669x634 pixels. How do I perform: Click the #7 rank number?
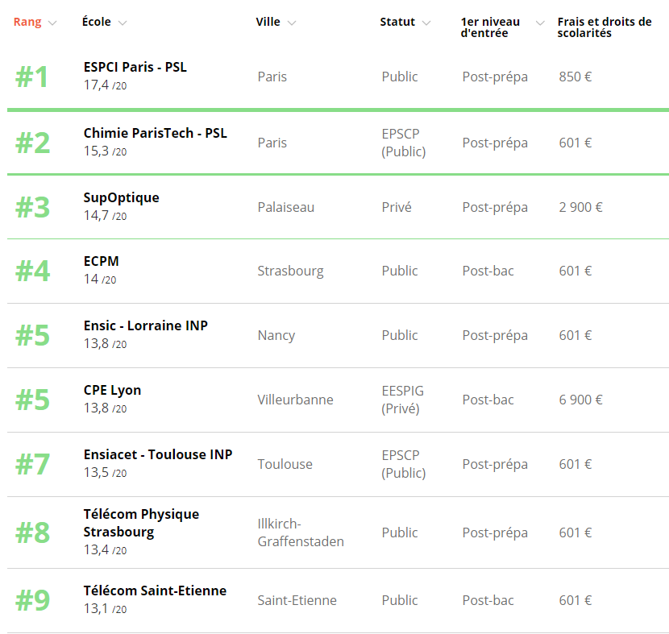[32, 464]
